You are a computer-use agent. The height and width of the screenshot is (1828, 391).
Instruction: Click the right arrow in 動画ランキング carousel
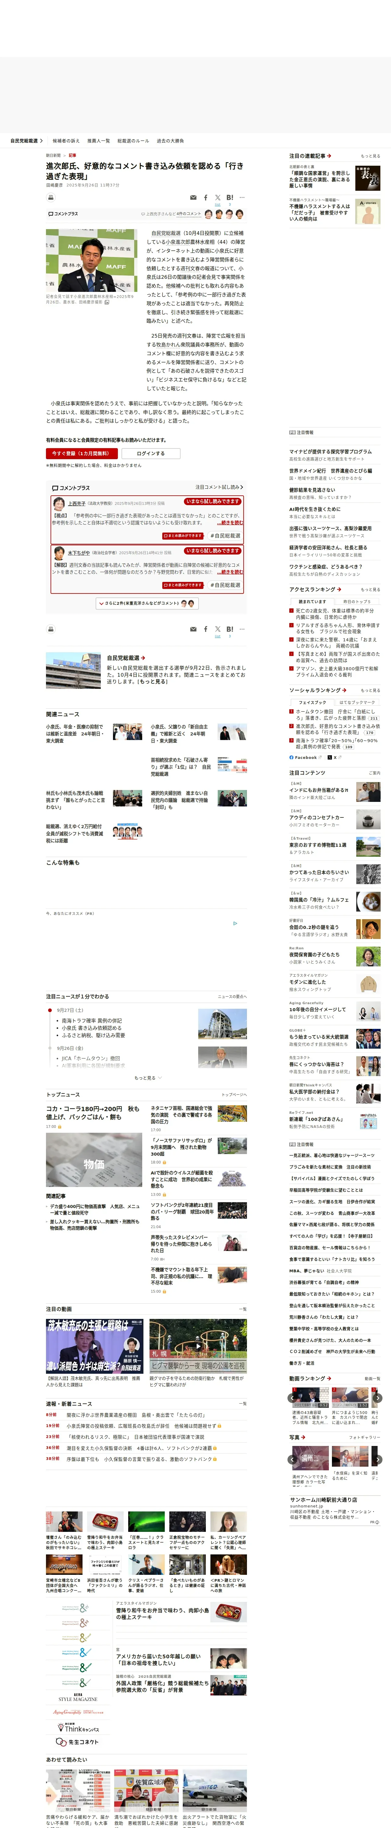click(378, 1398)
